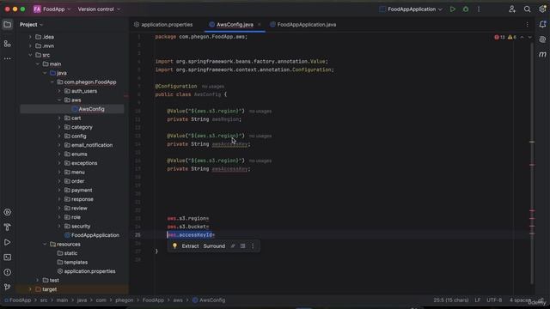Click AwsConfig in breadcrumb bar
The image size is (550, 309).
[x=209, y=300]
